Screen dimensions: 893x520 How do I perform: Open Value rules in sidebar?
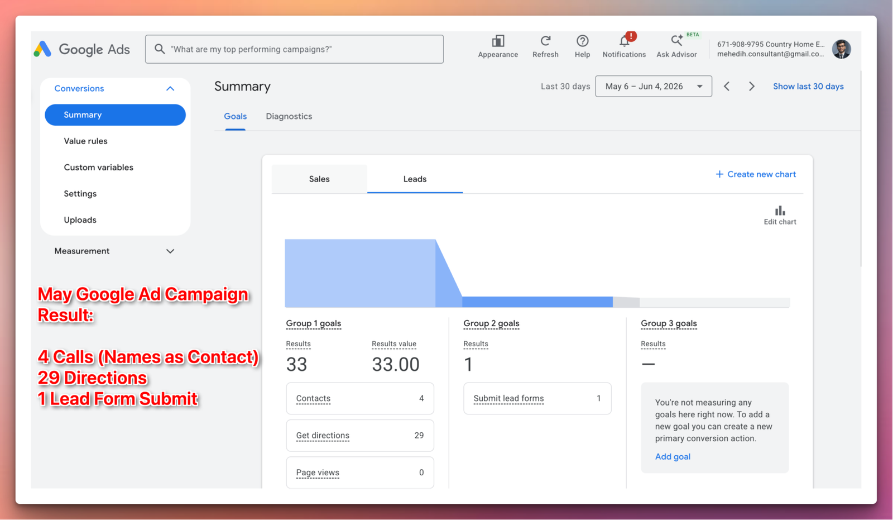pos(85,141)
